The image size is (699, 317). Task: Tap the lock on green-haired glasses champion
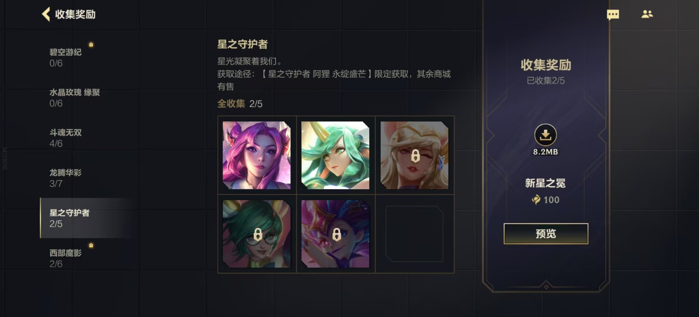tap(258, 234)
